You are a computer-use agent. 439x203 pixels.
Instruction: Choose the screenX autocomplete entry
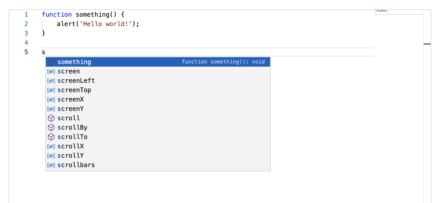coord(71,99)
